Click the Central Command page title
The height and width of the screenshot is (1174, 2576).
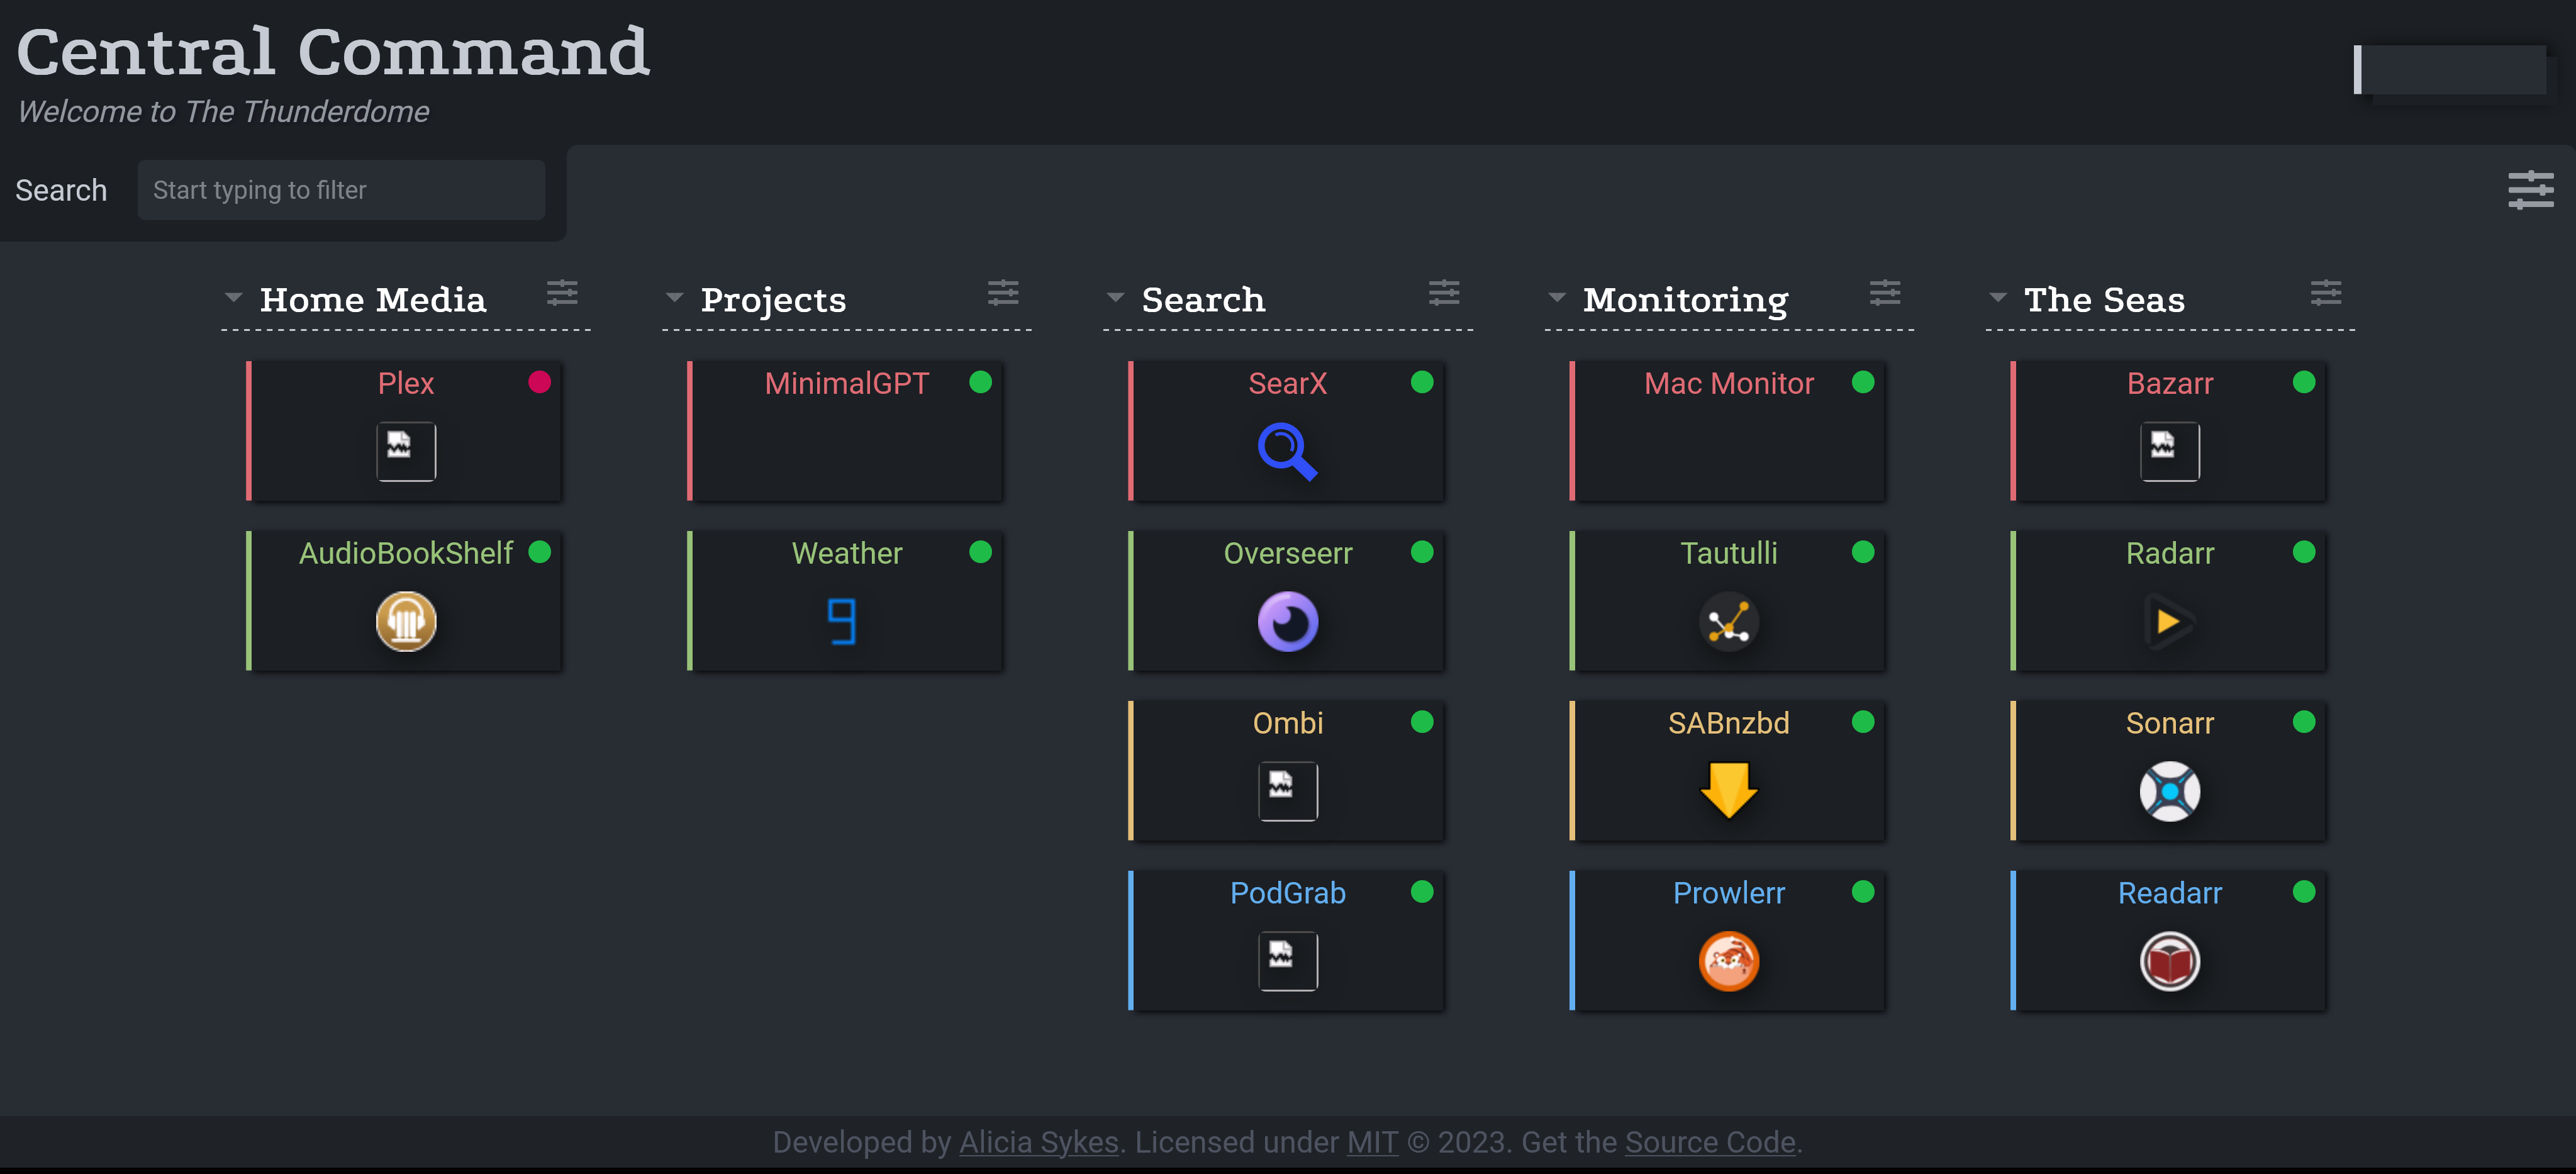coord(333,51)
